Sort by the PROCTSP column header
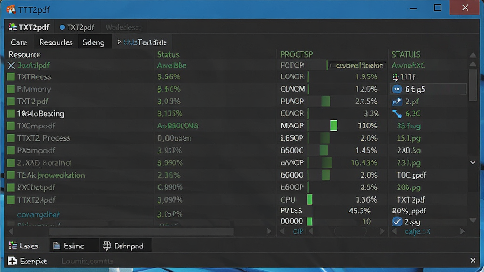 click(297, 55)
